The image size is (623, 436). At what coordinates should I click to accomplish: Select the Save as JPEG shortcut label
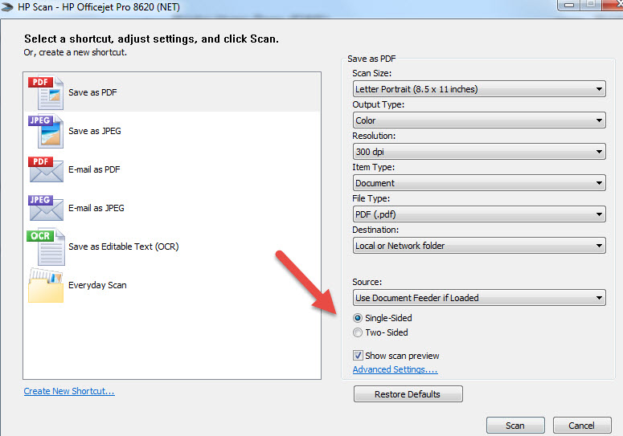[95, 131]
